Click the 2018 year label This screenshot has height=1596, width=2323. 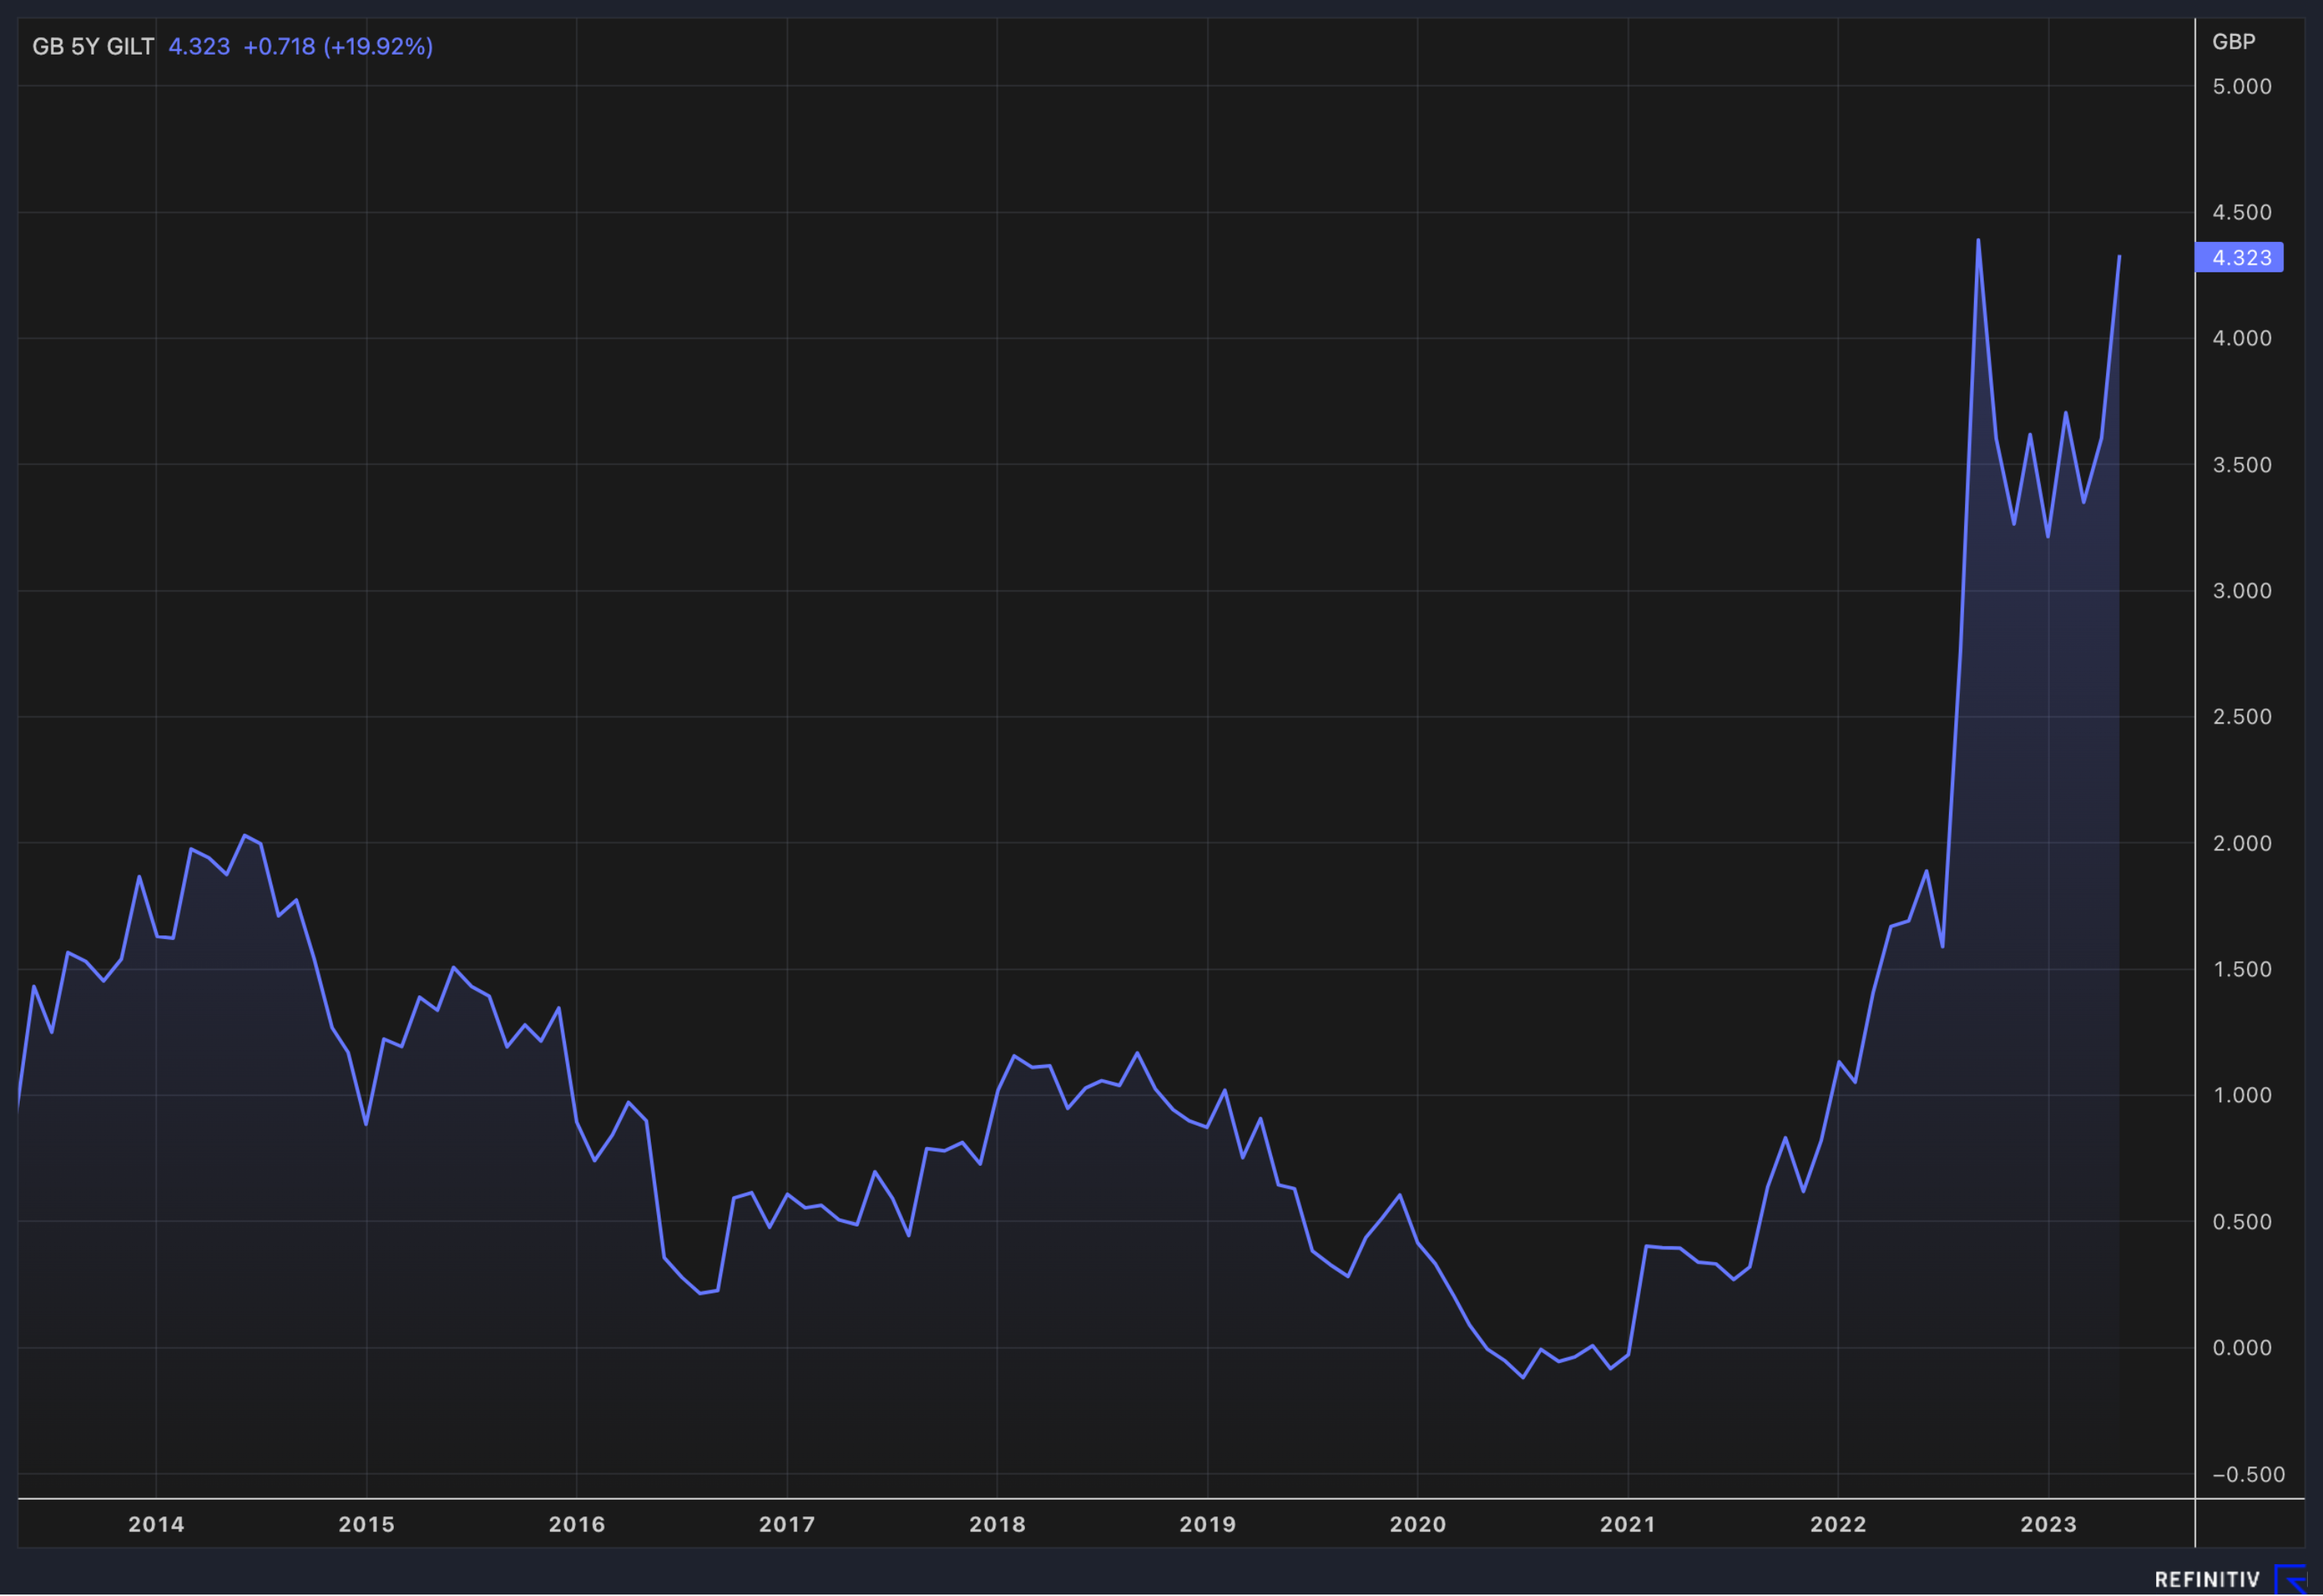tap(997, 1525)
